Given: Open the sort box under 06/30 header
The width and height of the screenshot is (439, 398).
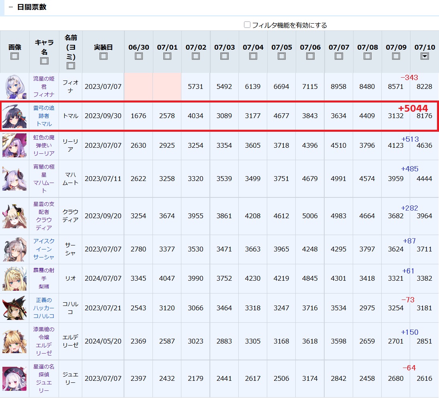Looking at the screenshot, I should 138,56.
